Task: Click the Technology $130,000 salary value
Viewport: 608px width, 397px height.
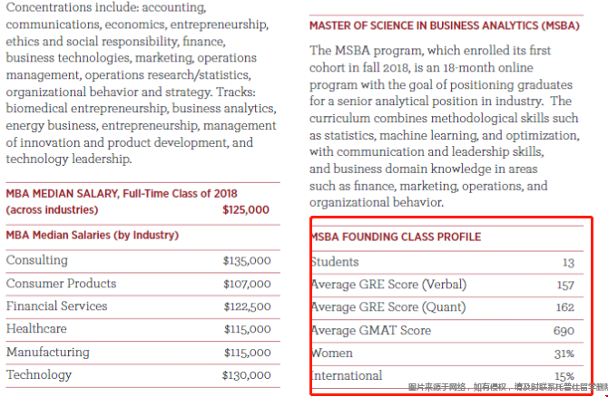Action: click(247, 375)
